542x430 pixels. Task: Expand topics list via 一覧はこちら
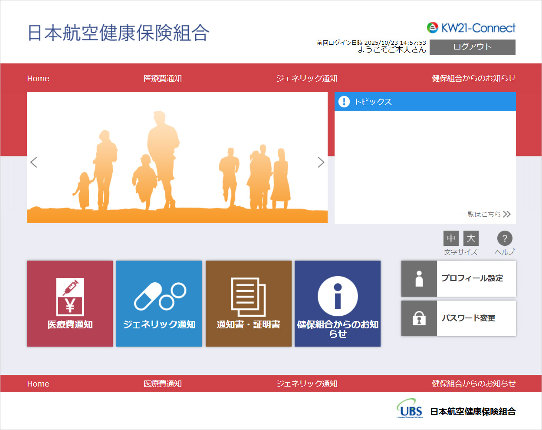tap(486, 214)
